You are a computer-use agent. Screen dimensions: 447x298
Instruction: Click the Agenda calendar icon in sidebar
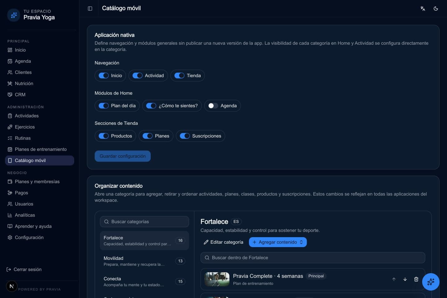click(x=10, y=61)
